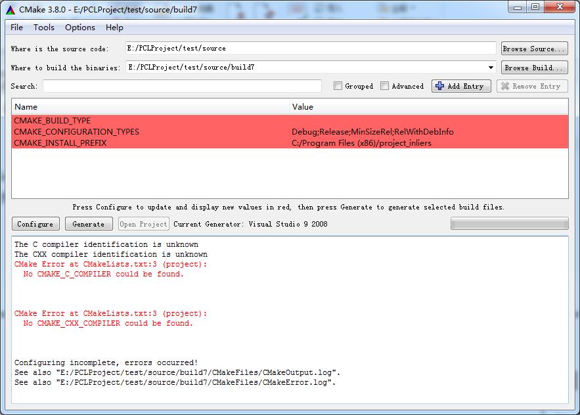Click the Configure button
This screenshot has height=415, width=580.
coord(35,224)
